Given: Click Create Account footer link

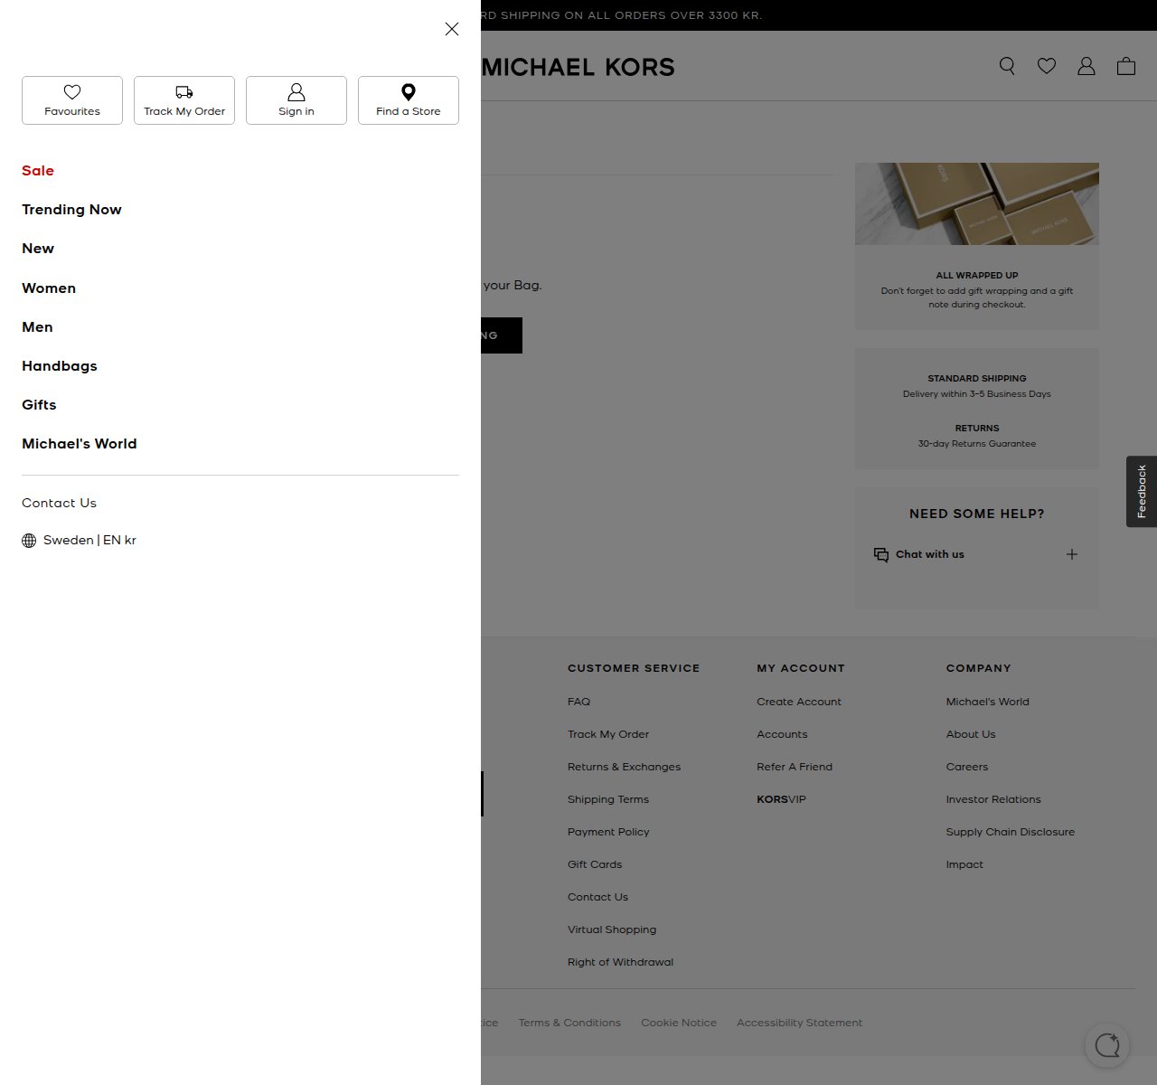Looking at the screenshot, I should point(799,702).
